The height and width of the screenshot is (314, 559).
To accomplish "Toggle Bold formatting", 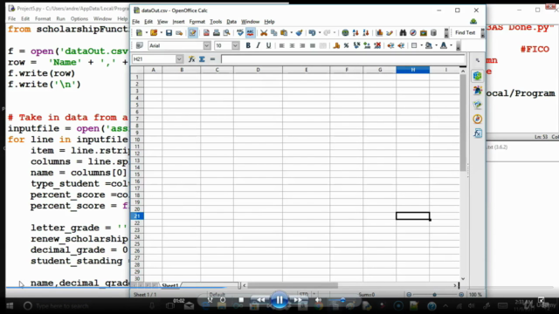I will click(x=248, y=45).
